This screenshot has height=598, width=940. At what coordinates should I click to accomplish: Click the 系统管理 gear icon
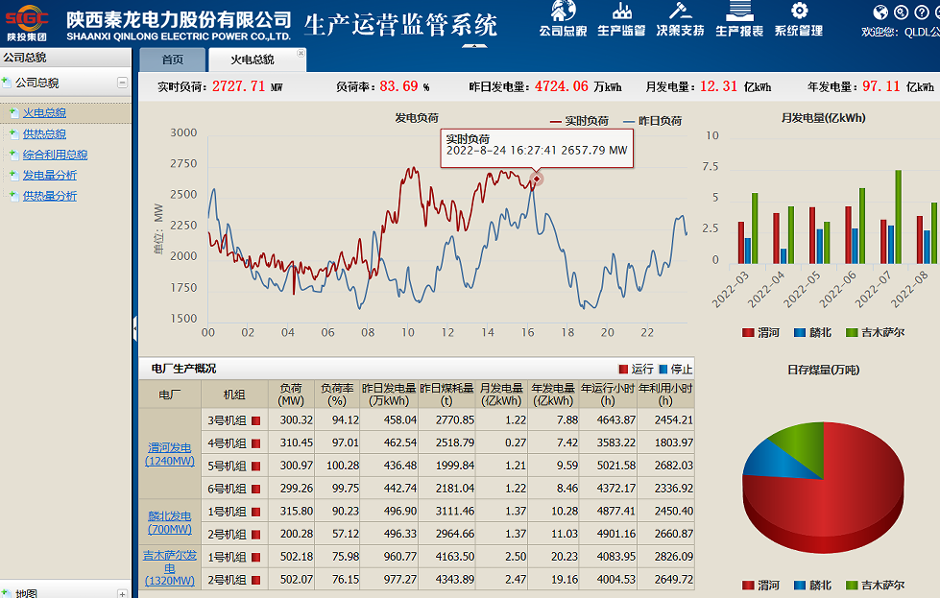pyautogui.click(x=798, y=12)
